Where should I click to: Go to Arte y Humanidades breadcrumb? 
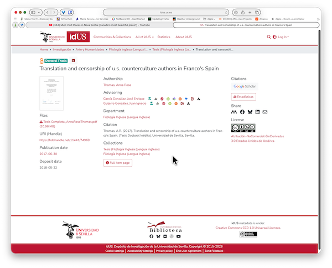90,49
